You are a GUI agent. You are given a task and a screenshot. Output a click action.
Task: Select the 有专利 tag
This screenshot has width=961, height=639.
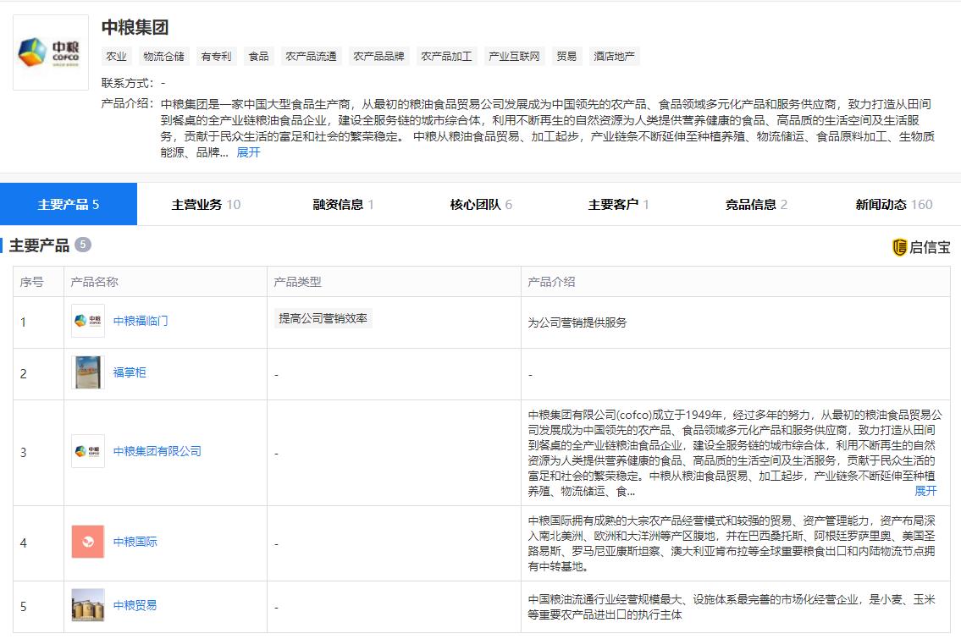tap(217, 57)
